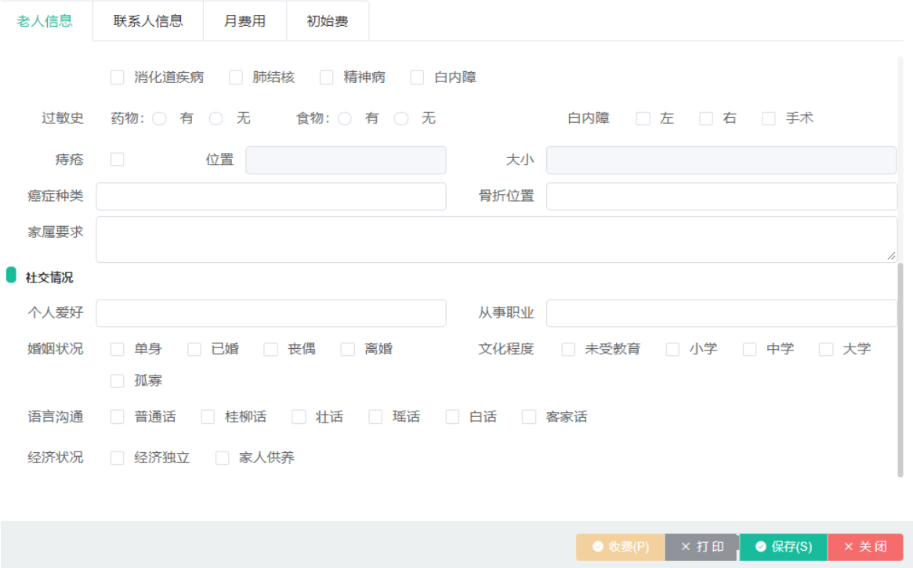Check the 精神病 checkbox
This screenshot has width=913, height=568.
(x=327, y=77)
